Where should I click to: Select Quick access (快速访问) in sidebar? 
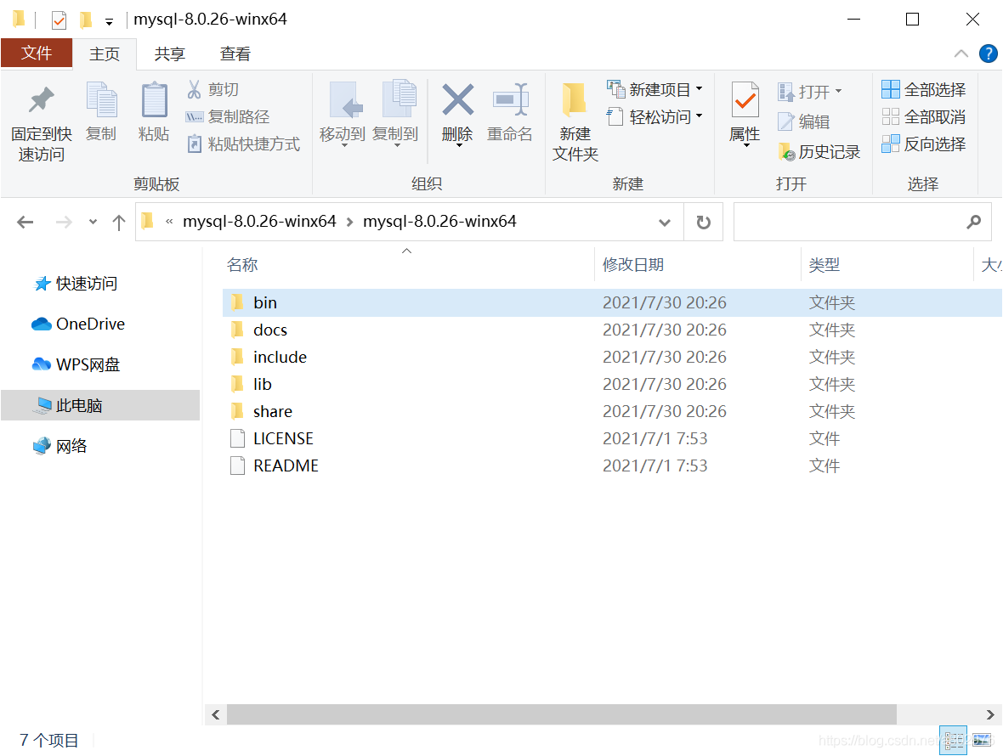(x=76, y=284)
